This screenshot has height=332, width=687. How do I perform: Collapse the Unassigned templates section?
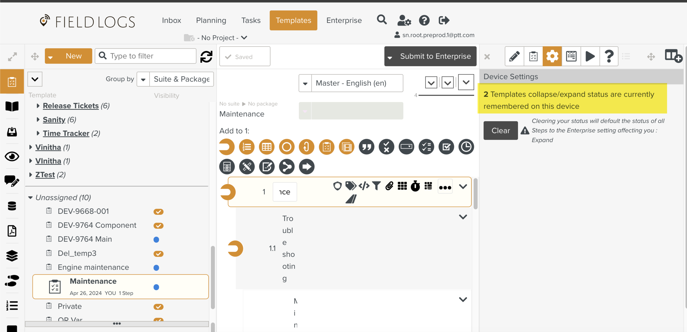pos(31,198)
